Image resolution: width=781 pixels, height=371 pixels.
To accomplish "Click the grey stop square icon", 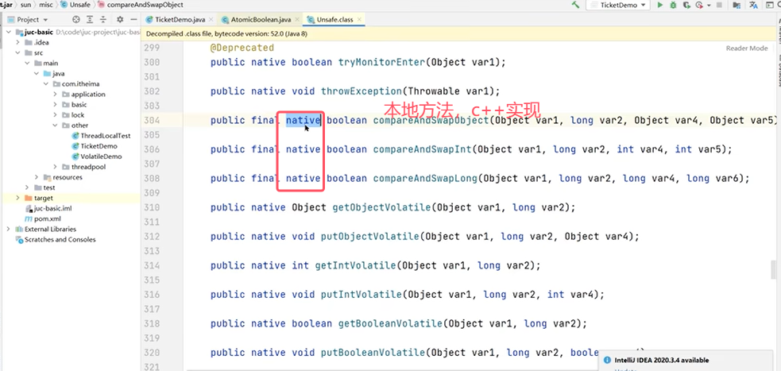I will click(719, 5).
